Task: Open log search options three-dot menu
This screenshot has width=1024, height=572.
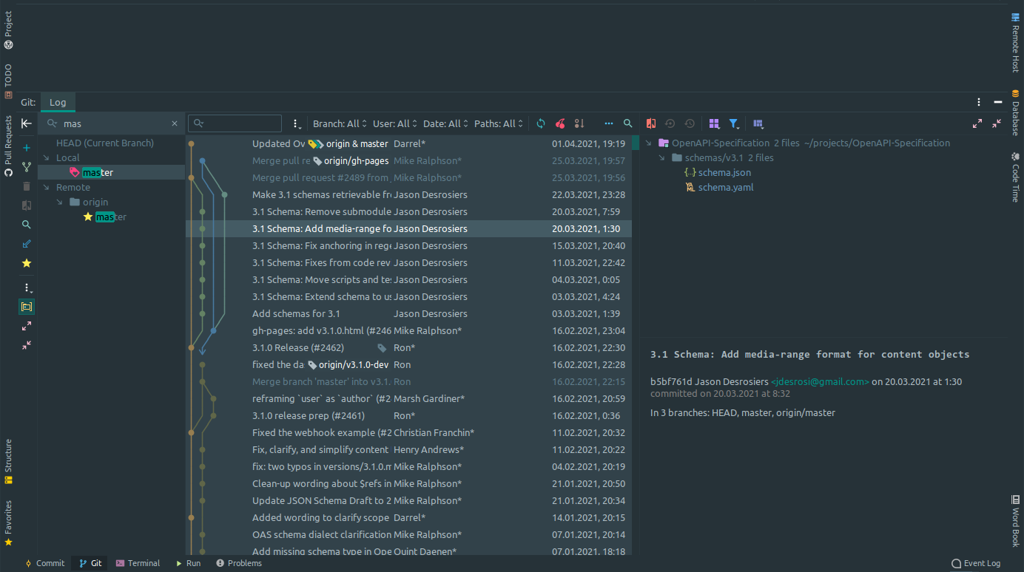Action: coord(297,123)
